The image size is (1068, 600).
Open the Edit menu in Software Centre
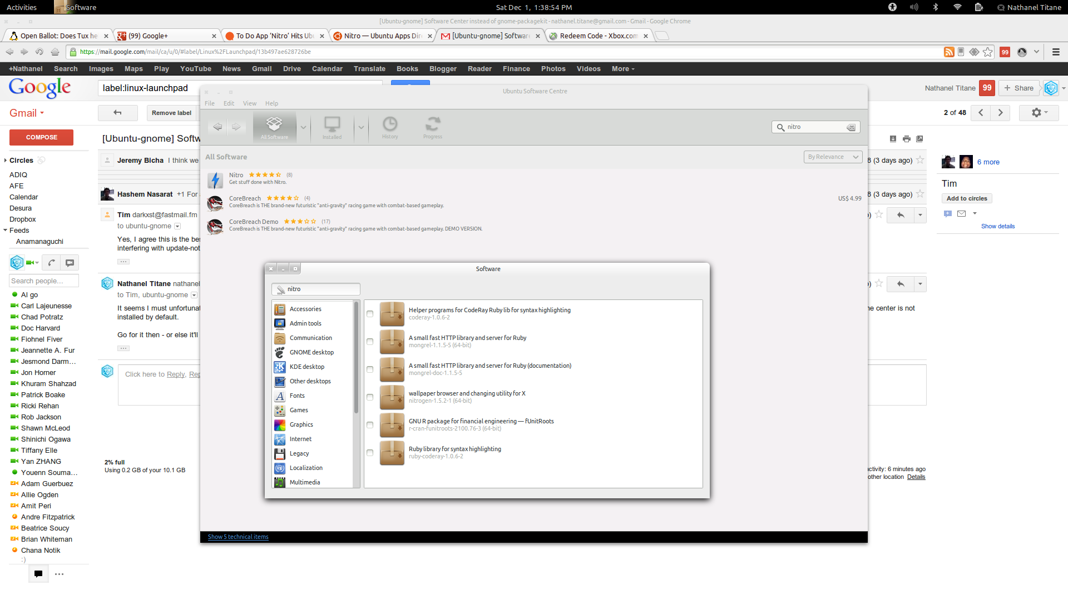click(x=229, y=103)
